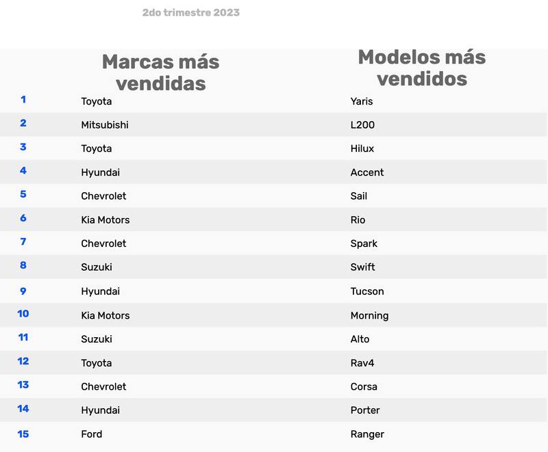Screen dimensions: 548x452
Task: Click the Morning model name
Action: pyautogui.click(x=369, y=315)
